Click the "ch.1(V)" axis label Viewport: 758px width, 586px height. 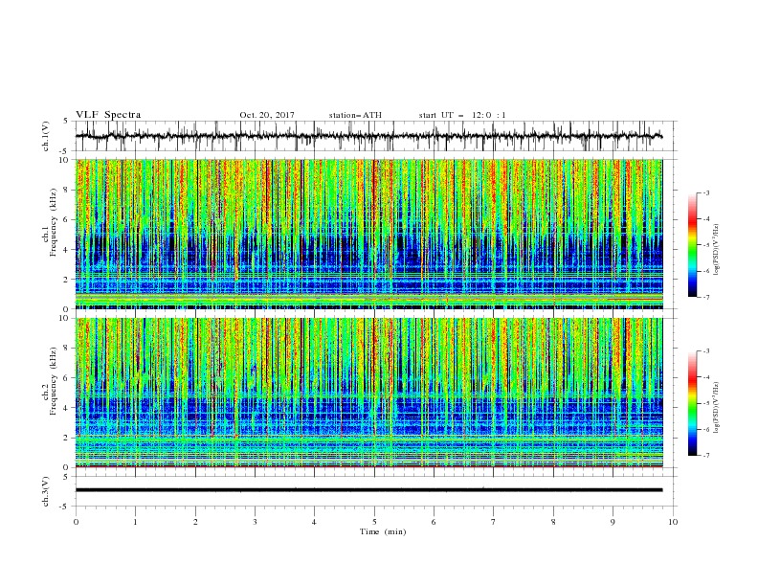pyautogui.click(x=46, y=136)
